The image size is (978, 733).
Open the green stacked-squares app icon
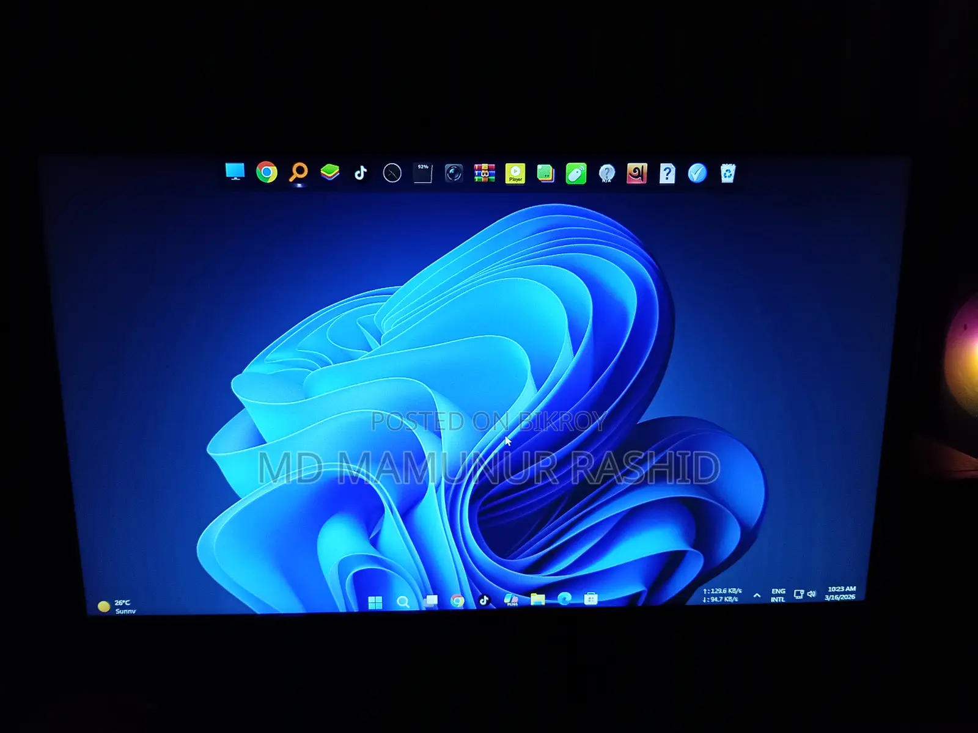click(x=545, y=173)
